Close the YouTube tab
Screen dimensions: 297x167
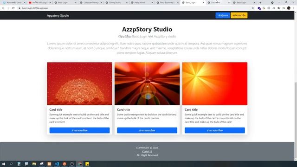point(50,3)
